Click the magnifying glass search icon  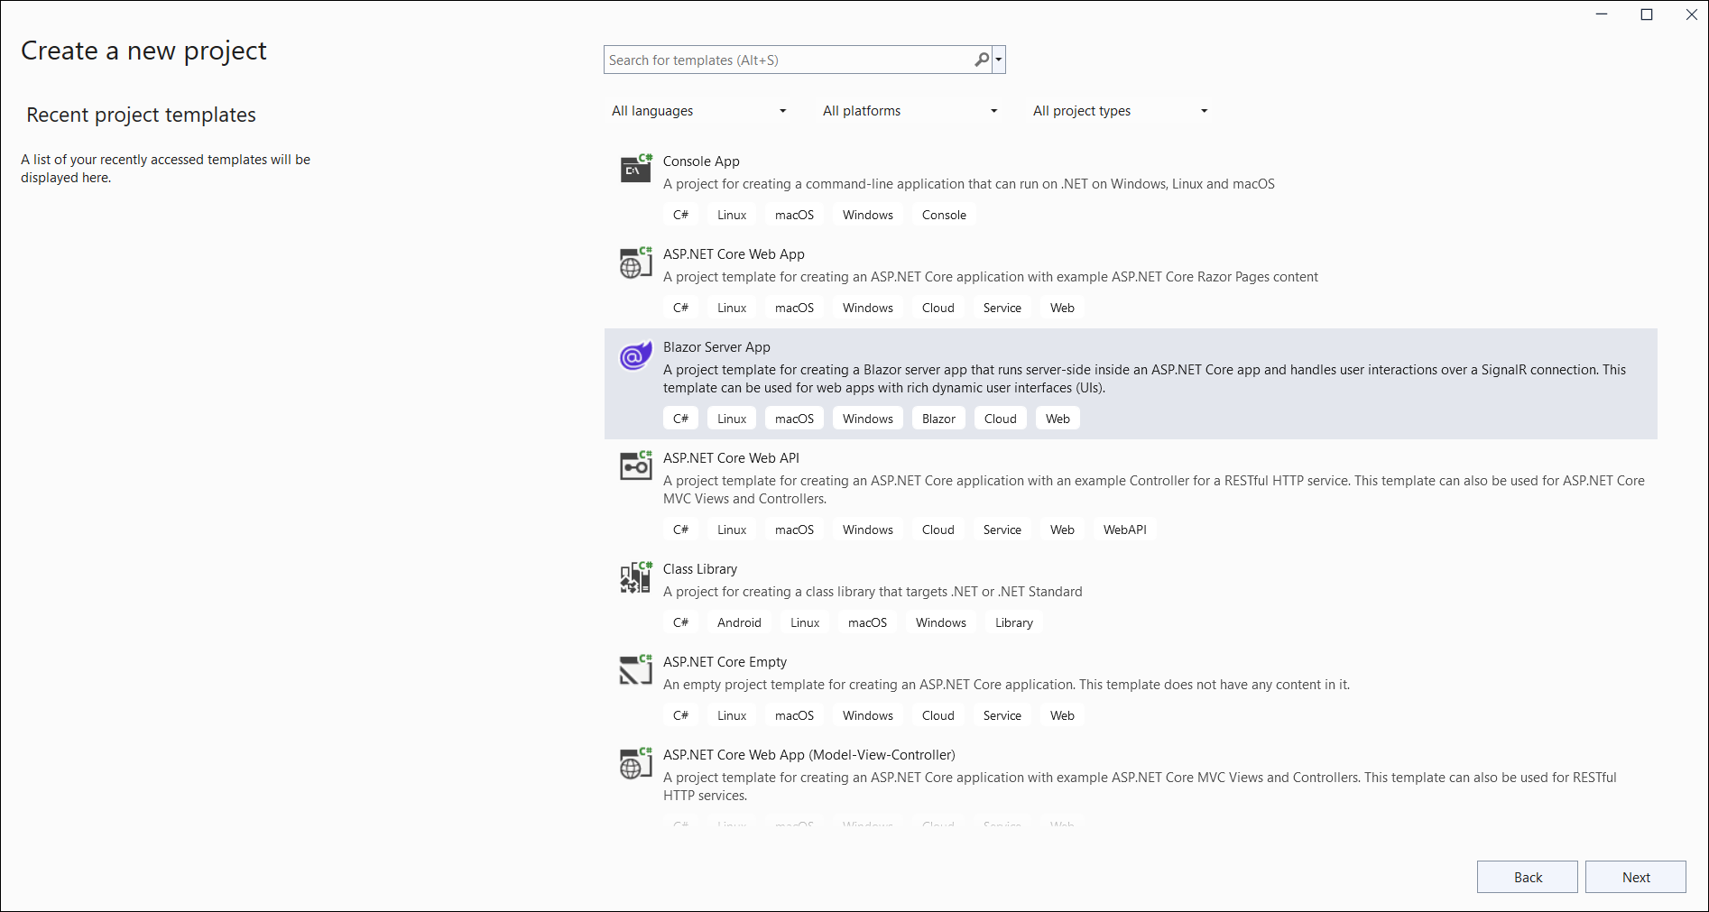pos(982,60)
